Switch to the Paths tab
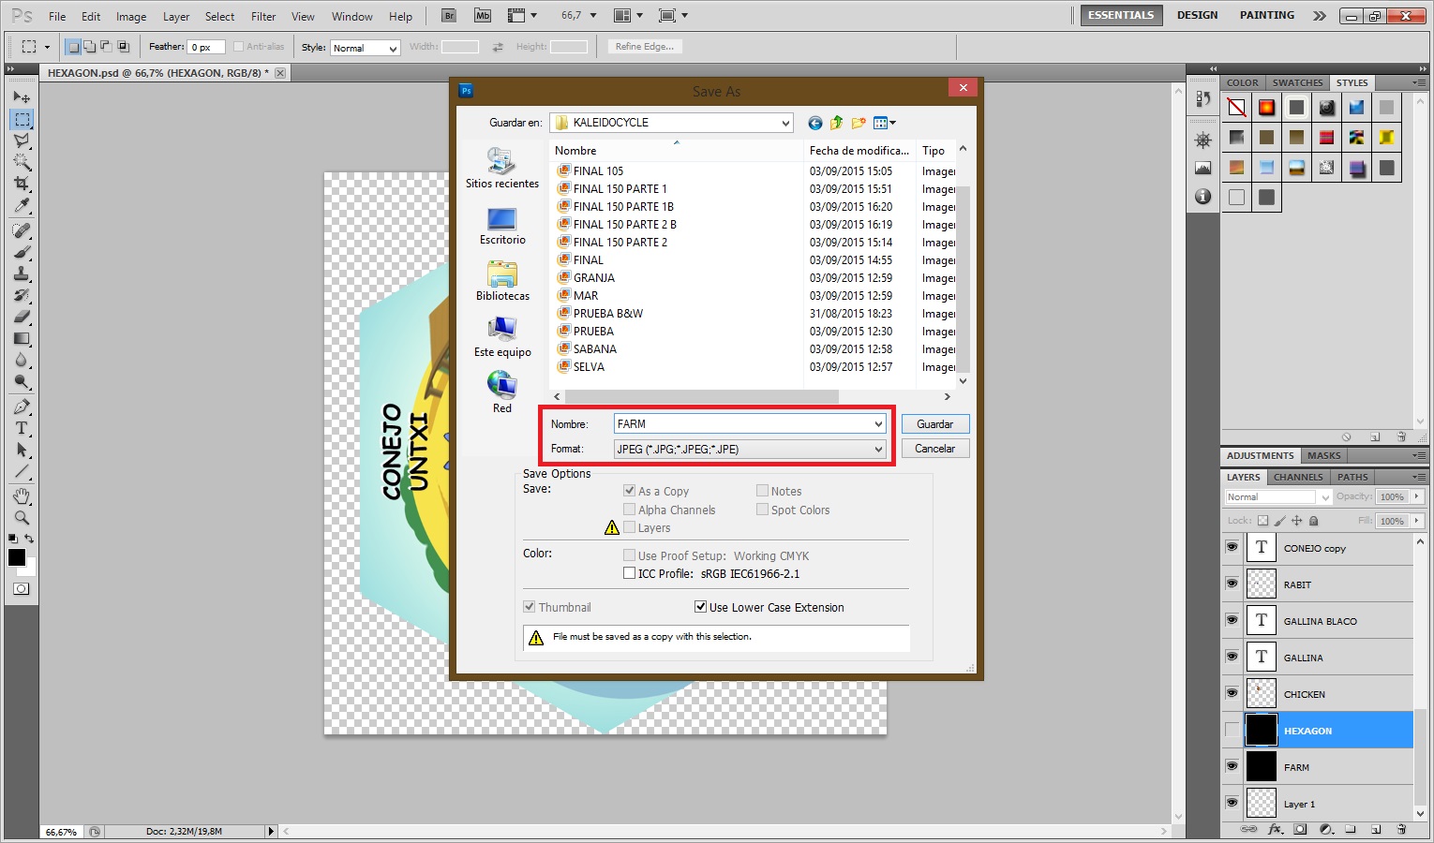 click(x=1352, y=477)
